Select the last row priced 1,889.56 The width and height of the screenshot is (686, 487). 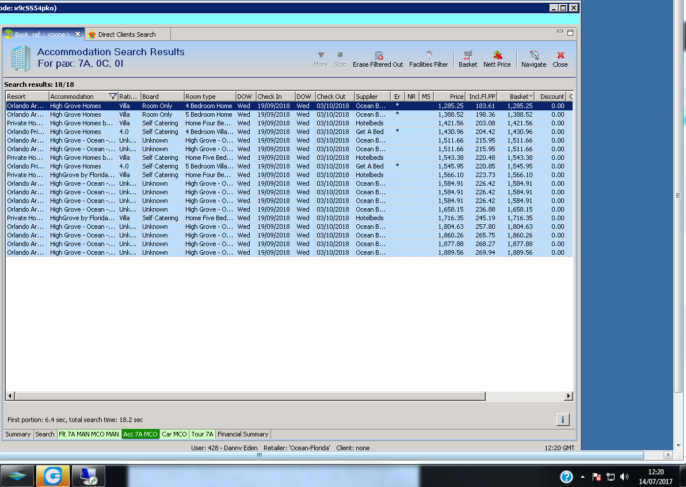click(x=289, y=252)
